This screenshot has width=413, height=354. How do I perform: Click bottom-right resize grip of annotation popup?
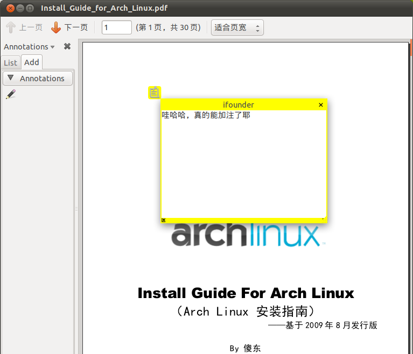[324, 220]
